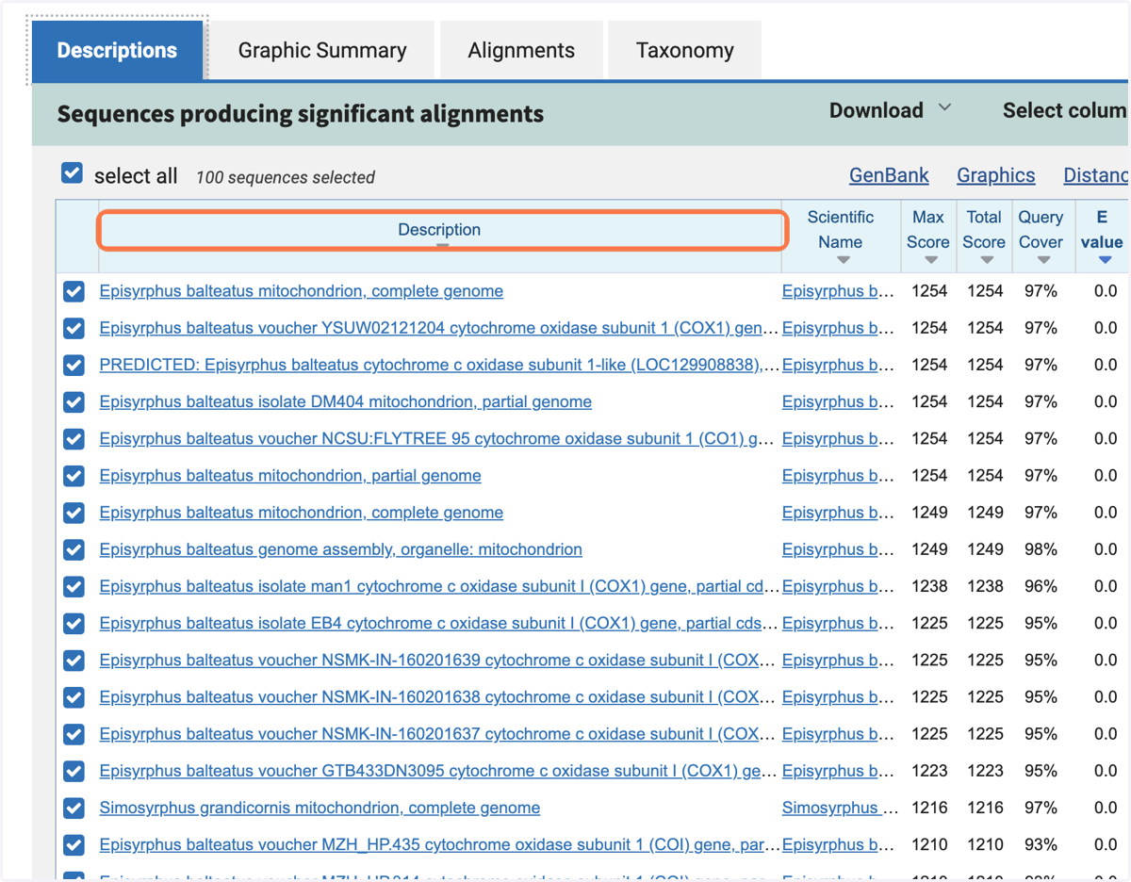Sort by Query Cover column arrow
The height and width of the screenshot is (882, 1131).
(1043, 260)
